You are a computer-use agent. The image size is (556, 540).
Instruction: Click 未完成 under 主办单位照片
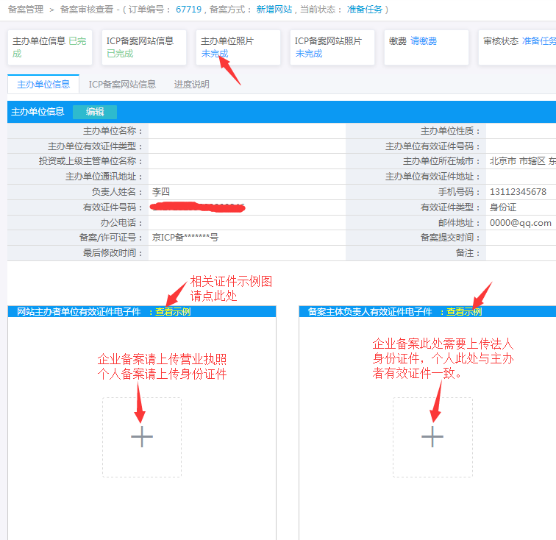[x=215, y=54]
